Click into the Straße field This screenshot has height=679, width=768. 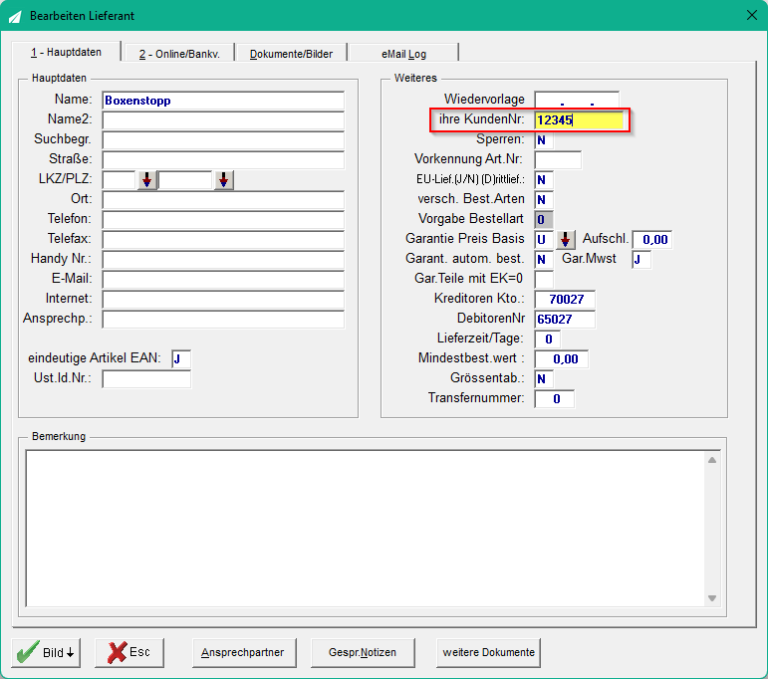[x=223, y=160]
